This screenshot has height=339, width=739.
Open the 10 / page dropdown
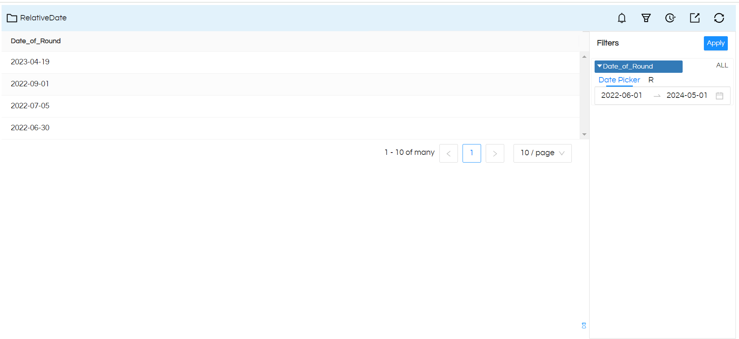point(542,153)
